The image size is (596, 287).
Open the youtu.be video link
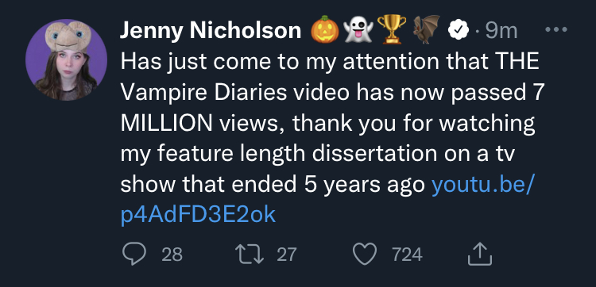click(x=328, y=200)
